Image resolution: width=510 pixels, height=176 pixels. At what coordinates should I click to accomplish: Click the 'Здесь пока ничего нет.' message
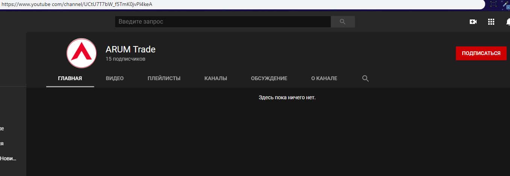point(287,98)
